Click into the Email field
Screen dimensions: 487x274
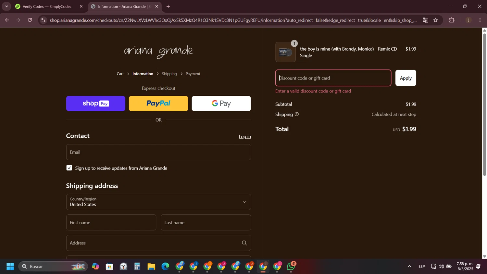tap(158, 152)
